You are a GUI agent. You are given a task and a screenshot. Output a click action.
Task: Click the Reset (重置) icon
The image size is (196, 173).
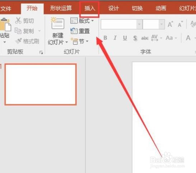click(x=74, y=31)
